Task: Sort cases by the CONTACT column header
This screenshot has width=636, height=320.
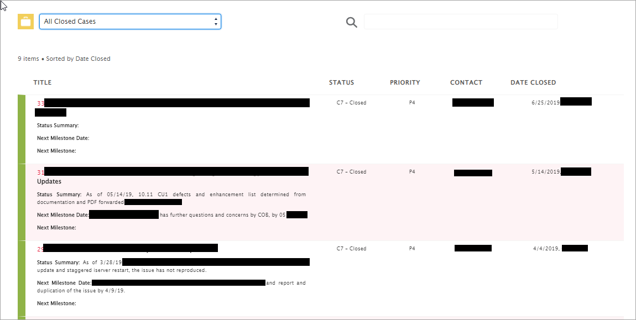Action: click(x=466, y=82)
